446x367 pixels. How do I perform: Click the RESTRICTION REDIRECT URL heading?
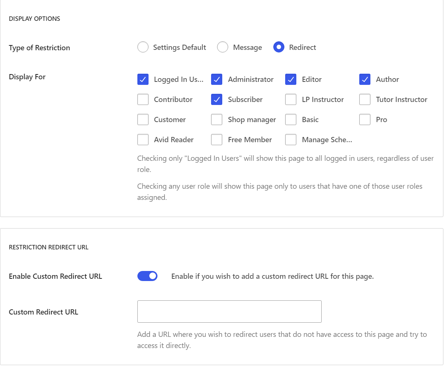coord(49,247)
